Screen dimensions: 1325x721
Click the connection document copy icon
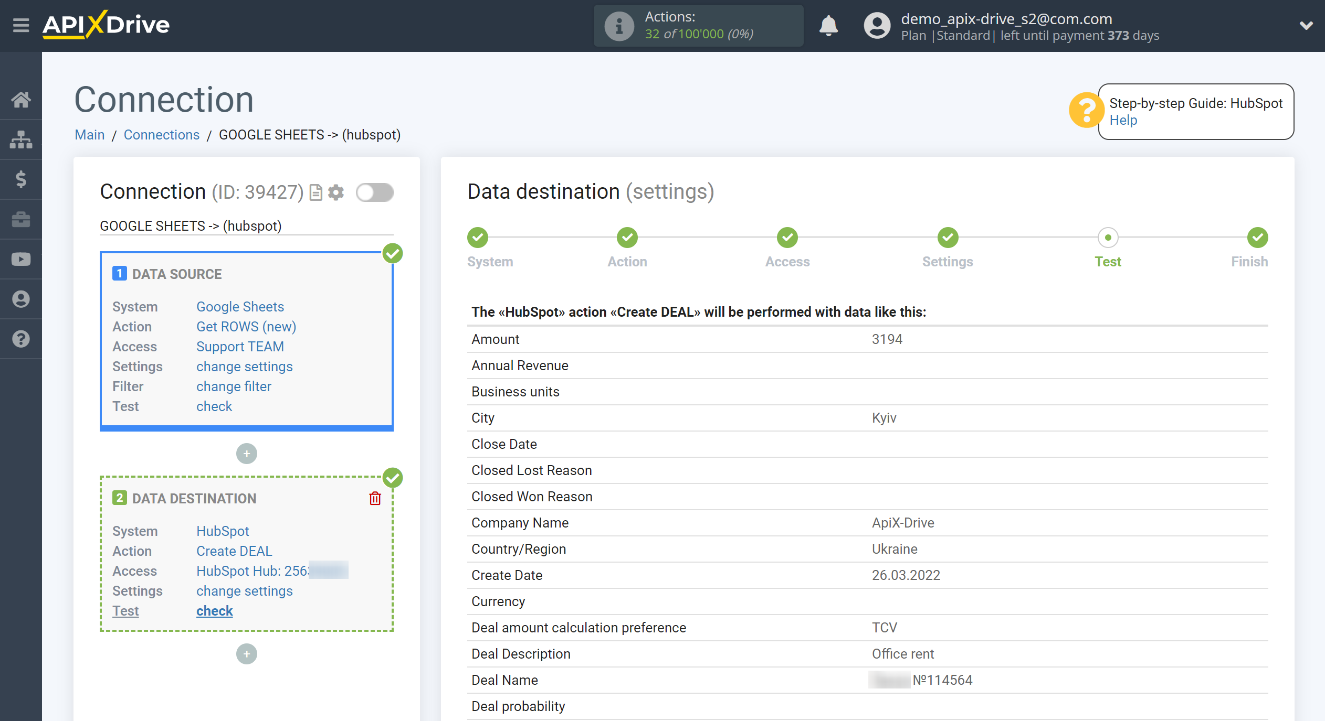coord(316,192)
